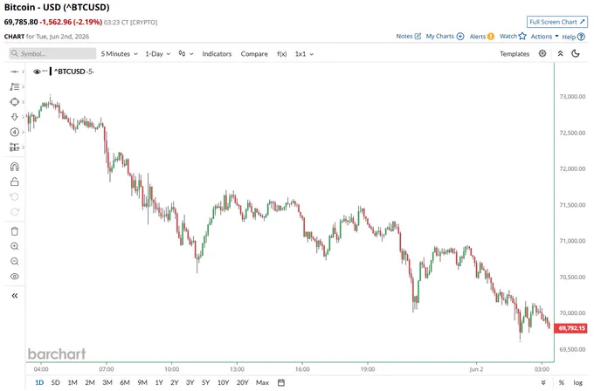This screenshot has height=391, width=594.
Task: Select the measurement range tool
Action: point(14,147)
